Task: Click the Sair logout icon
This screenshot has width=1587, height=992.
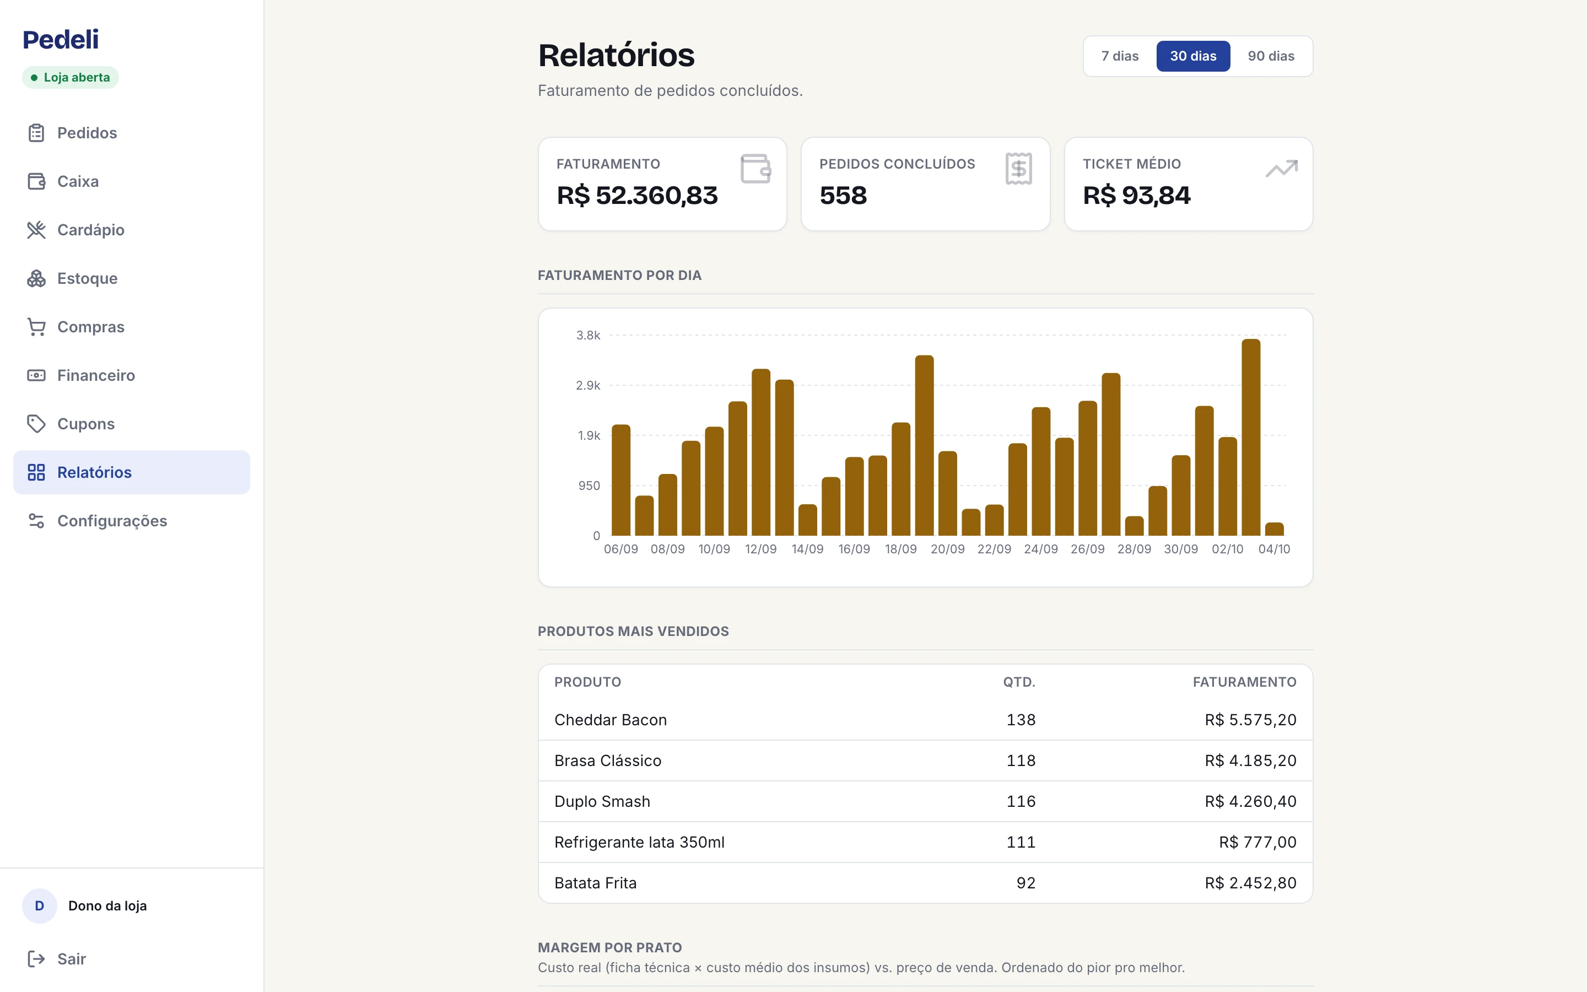Action: click(36, 958)
